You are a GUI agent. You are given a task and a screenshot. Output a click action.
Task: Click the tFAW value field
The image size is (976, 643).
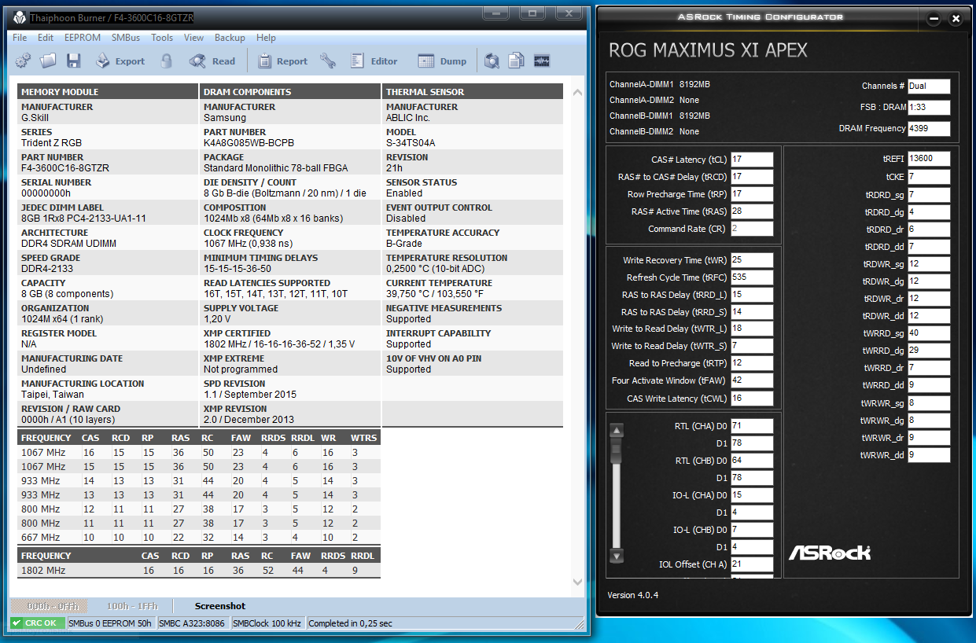tap(752, 380)
